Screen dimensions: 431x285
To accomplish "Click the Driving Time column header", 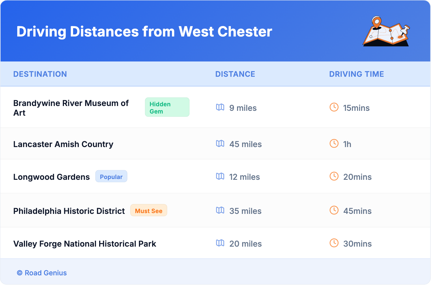I will 356,74.
